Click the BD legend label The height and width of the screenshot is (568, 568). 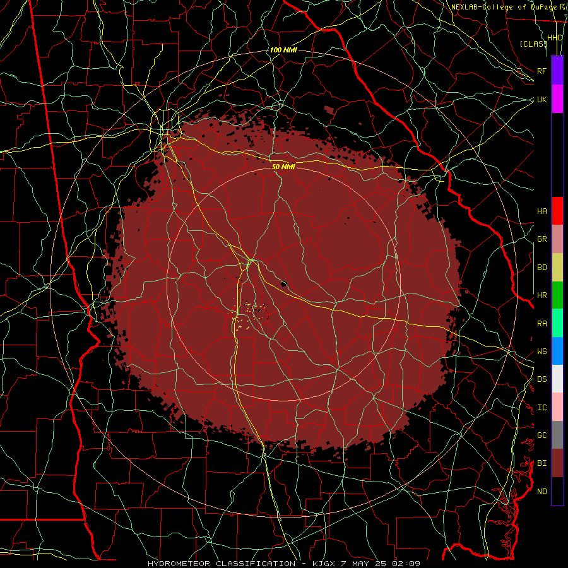pos(542,268)
